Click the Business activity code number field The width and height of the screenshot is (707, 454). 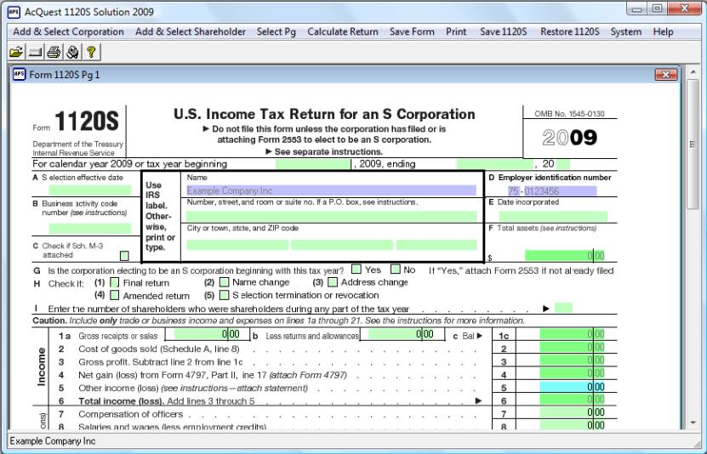tap(90, 229)
